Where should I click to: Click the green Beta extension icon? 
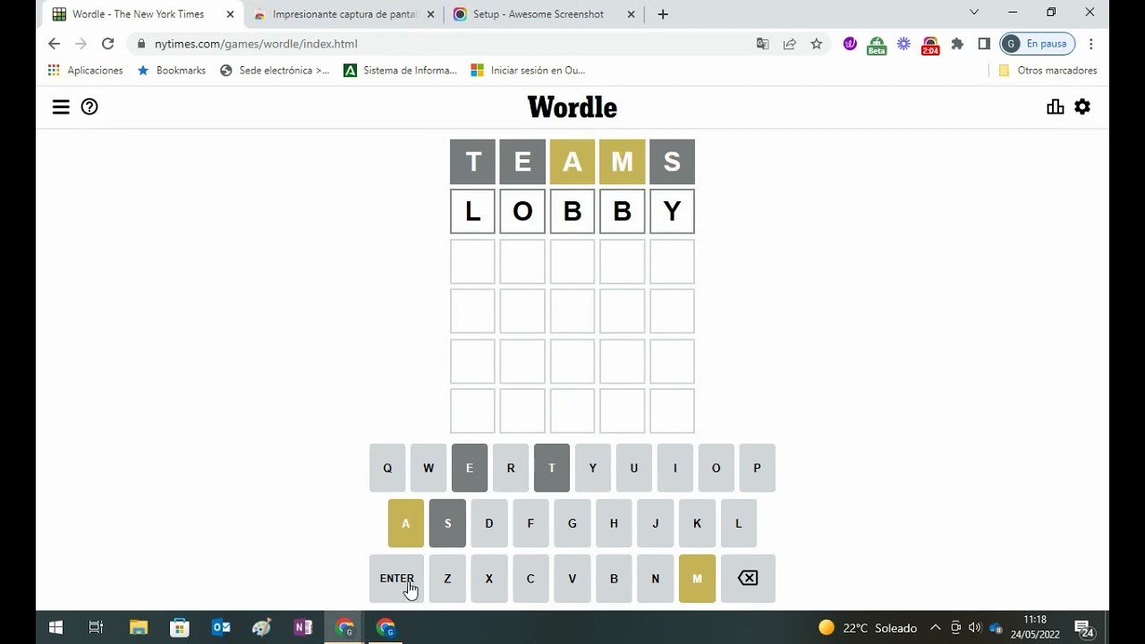(877, 45)
